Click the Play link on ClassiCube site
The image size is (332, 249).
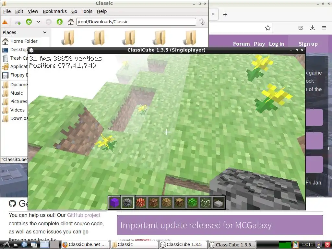click(x=259, y=44)
